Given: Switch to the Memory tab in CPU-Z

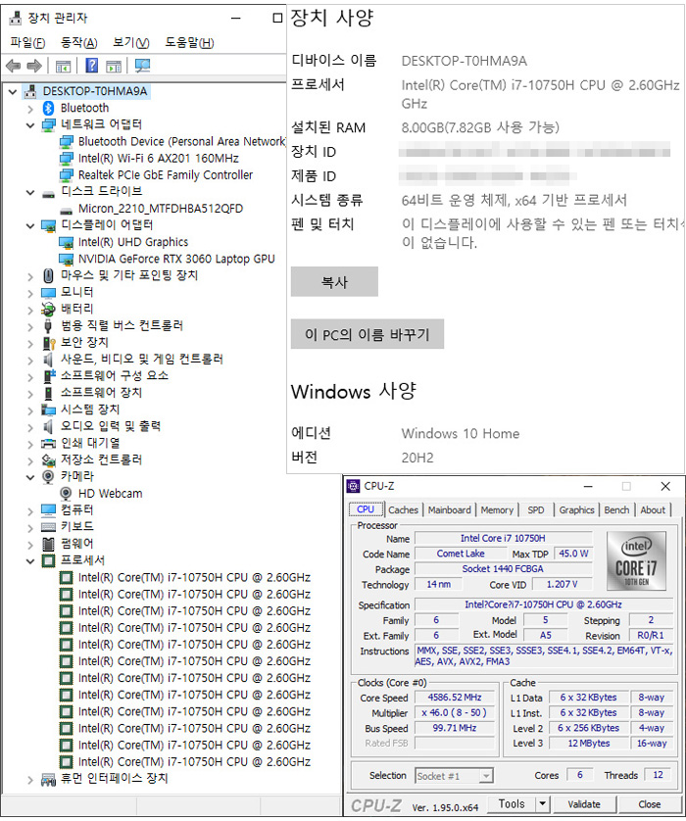Looking at the screenshot, I should coord(497,509).
